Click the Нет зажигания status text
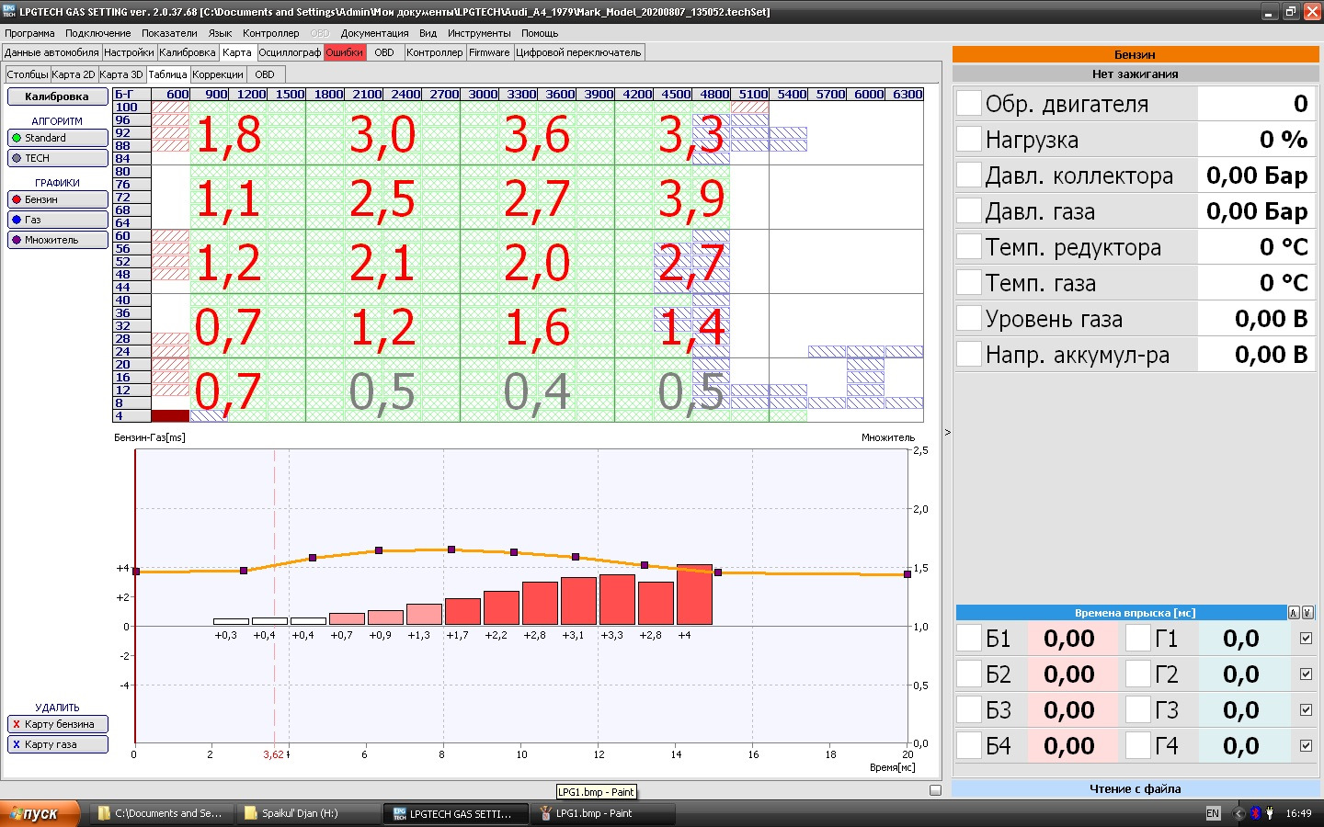The width and height of the screenshot is (1324, 827). click(1136, 74)
